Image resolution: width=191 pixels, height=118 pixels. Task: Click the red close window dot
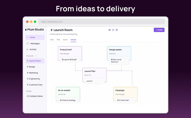[27, 22]
